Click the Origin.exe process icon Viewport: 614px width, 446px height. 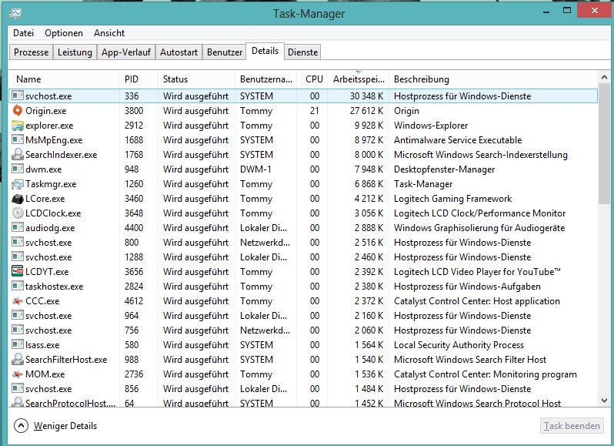click(18, 111)
